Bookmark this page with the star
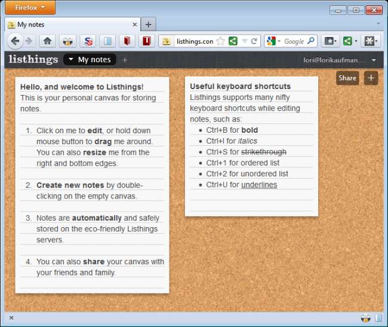The width and height of the screenshot is (388, 327). point(220,41)
